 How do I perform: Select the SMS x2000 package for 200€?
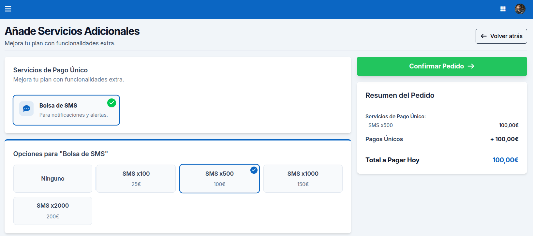click(x=53, y=211)
